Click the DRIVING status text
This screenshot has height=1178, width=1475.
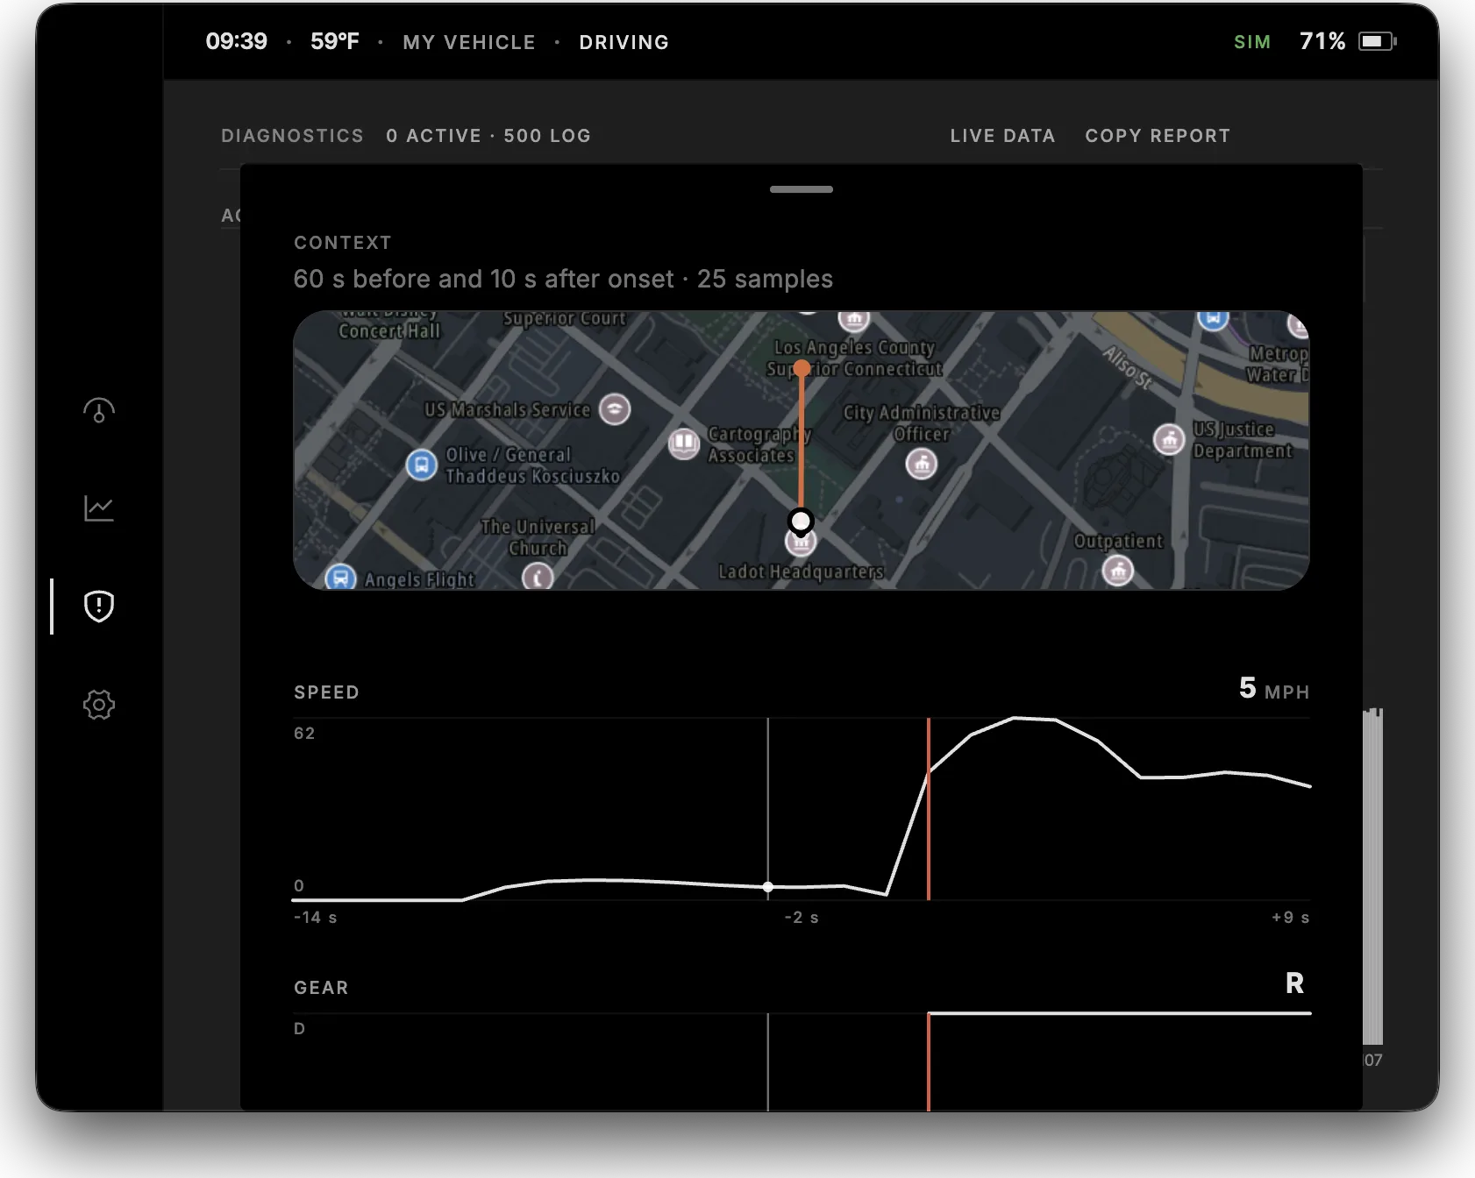click(x=623, y=42)
